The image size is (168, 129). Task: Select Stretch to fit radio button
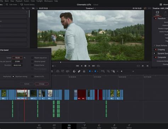(x=32, y=76)
